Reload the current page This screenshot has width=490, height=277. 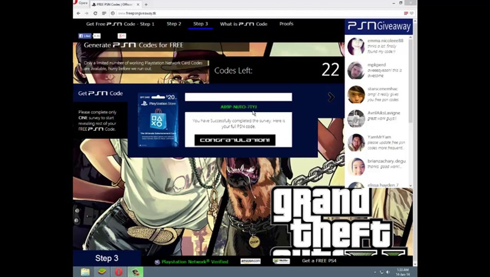pos(95,13)
